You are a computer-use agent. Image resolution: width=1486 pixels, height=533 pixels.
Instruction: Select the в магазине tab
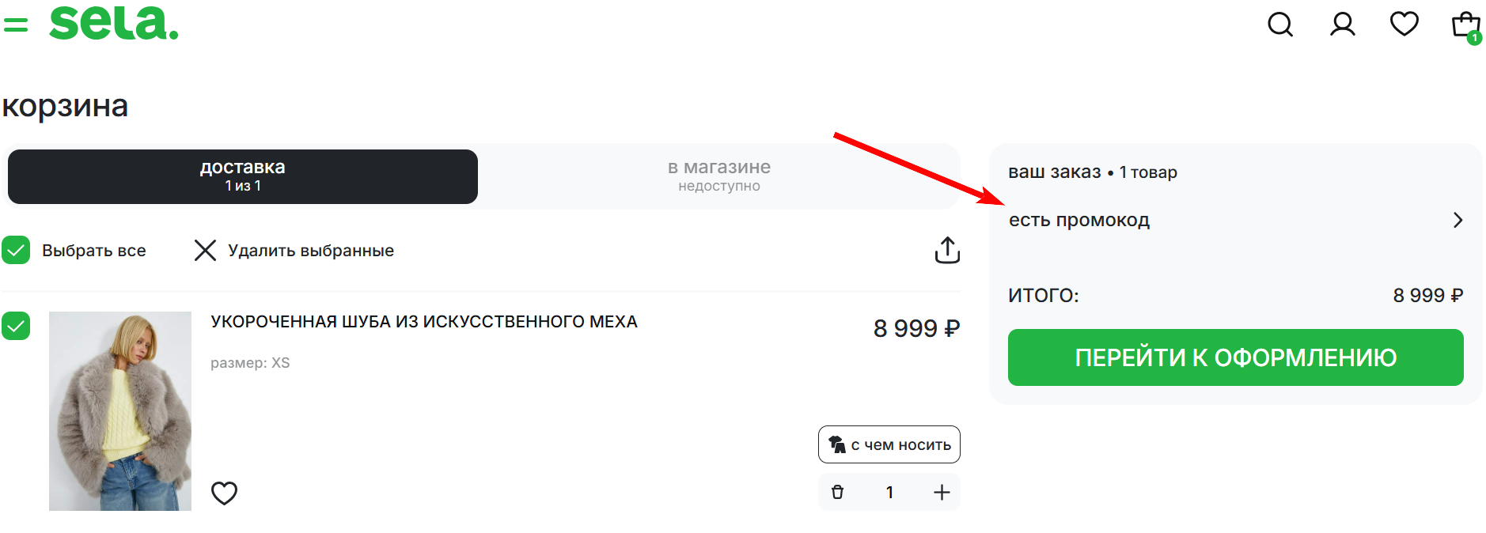pyautogui.click(x=718, y=176)
